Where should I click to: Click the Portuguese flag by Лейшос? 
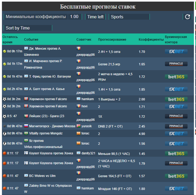click(26, 116)
